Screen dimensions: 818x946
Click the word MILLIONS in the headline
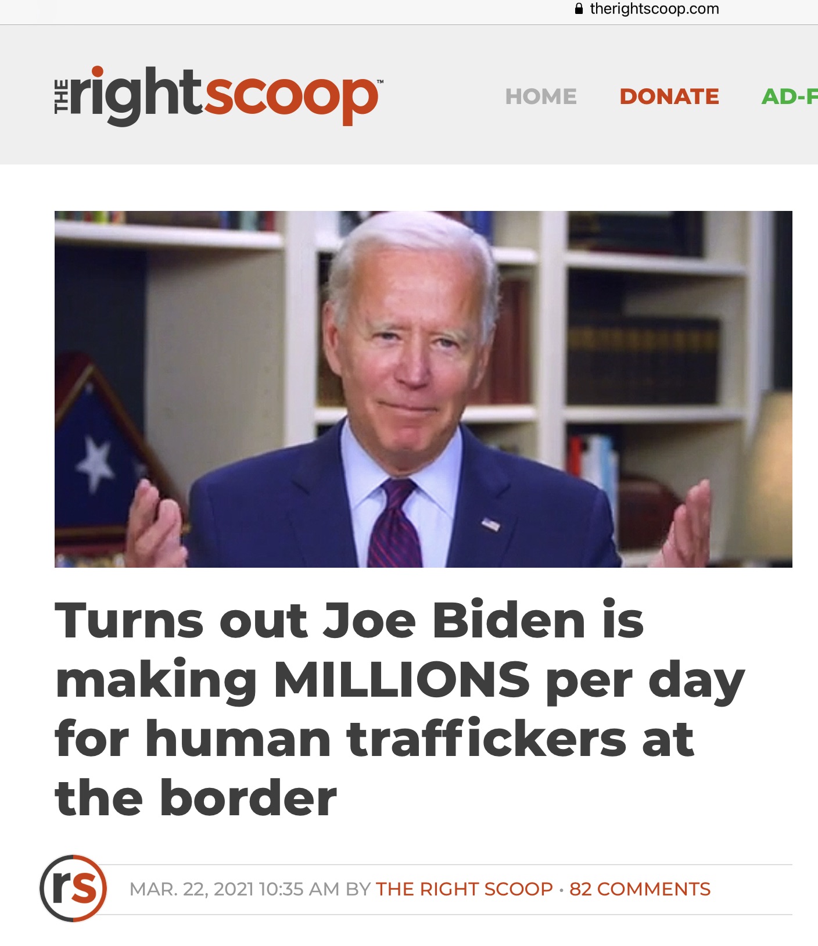401,679
